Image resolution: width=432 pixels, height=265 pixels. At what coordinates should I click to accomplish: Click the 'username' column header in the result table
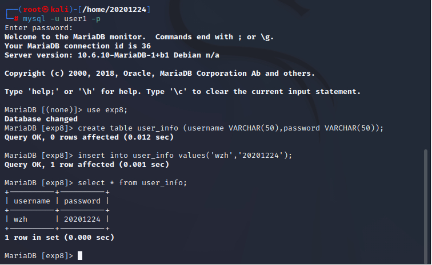click(x=31, y=201)
